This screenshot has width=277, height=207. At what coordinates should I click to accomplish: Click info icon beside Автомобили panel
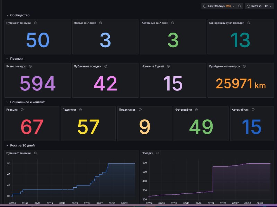(253, 110)
